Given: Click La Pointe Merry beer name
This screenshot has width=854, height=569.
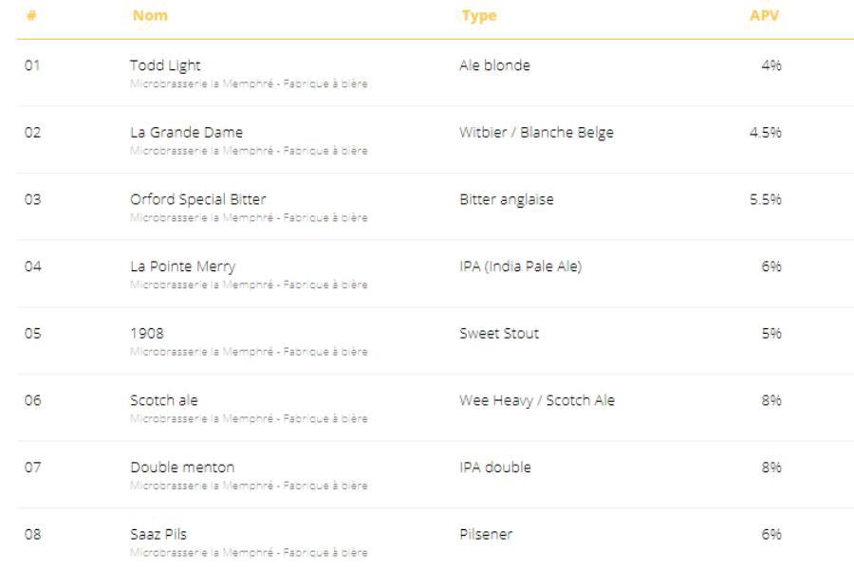Looking at the screenshot, I should point(182,266).
